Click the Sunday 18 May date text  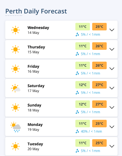coord(33,110)
